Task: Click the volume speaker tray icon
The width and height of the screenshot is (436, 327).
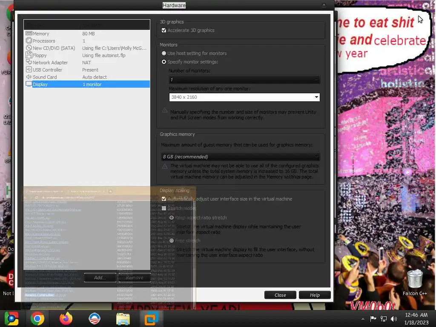Action: (x=394, y=319)
